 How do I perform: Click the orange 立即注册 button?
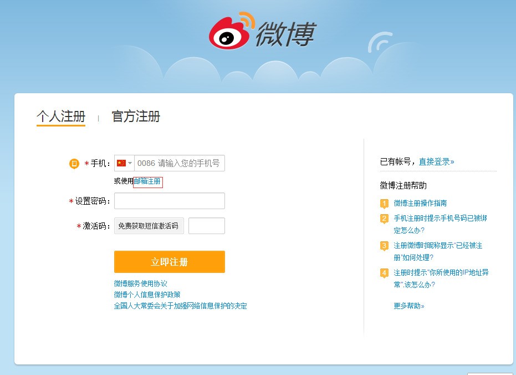170,262
